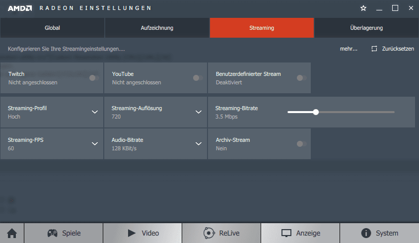
Task: Expand the Streaming-Profil dropdown
Action: pos(95,112)
